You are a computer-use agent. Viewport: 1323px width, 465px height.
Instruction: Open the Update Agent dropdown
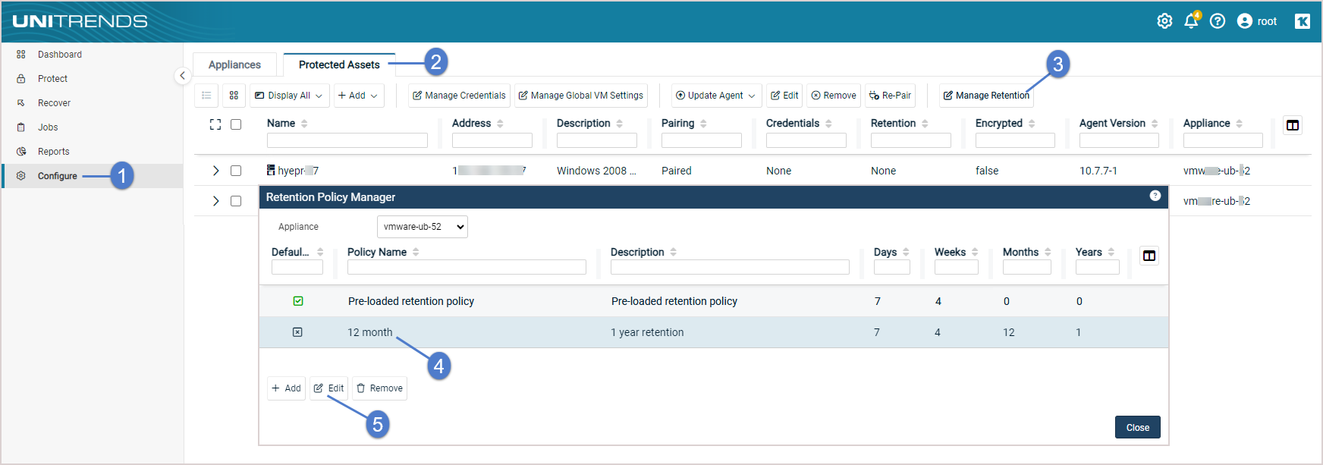716,96
